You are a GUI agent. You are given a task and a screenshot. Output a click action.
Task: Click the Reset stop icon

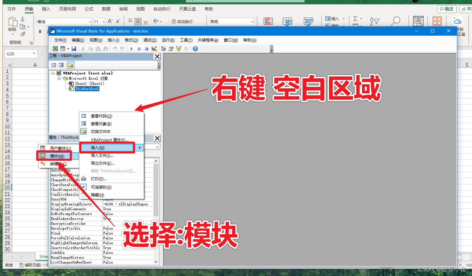tap(146, 49)
